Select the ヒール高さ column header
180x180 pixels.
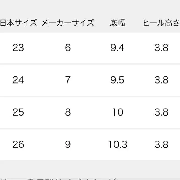pyautogui.click(x=161, y=23)
